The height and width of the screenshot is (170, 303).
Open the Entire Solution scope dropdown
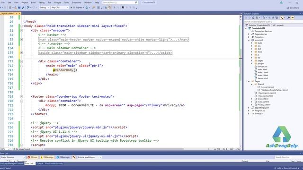[x=13, y=157]
